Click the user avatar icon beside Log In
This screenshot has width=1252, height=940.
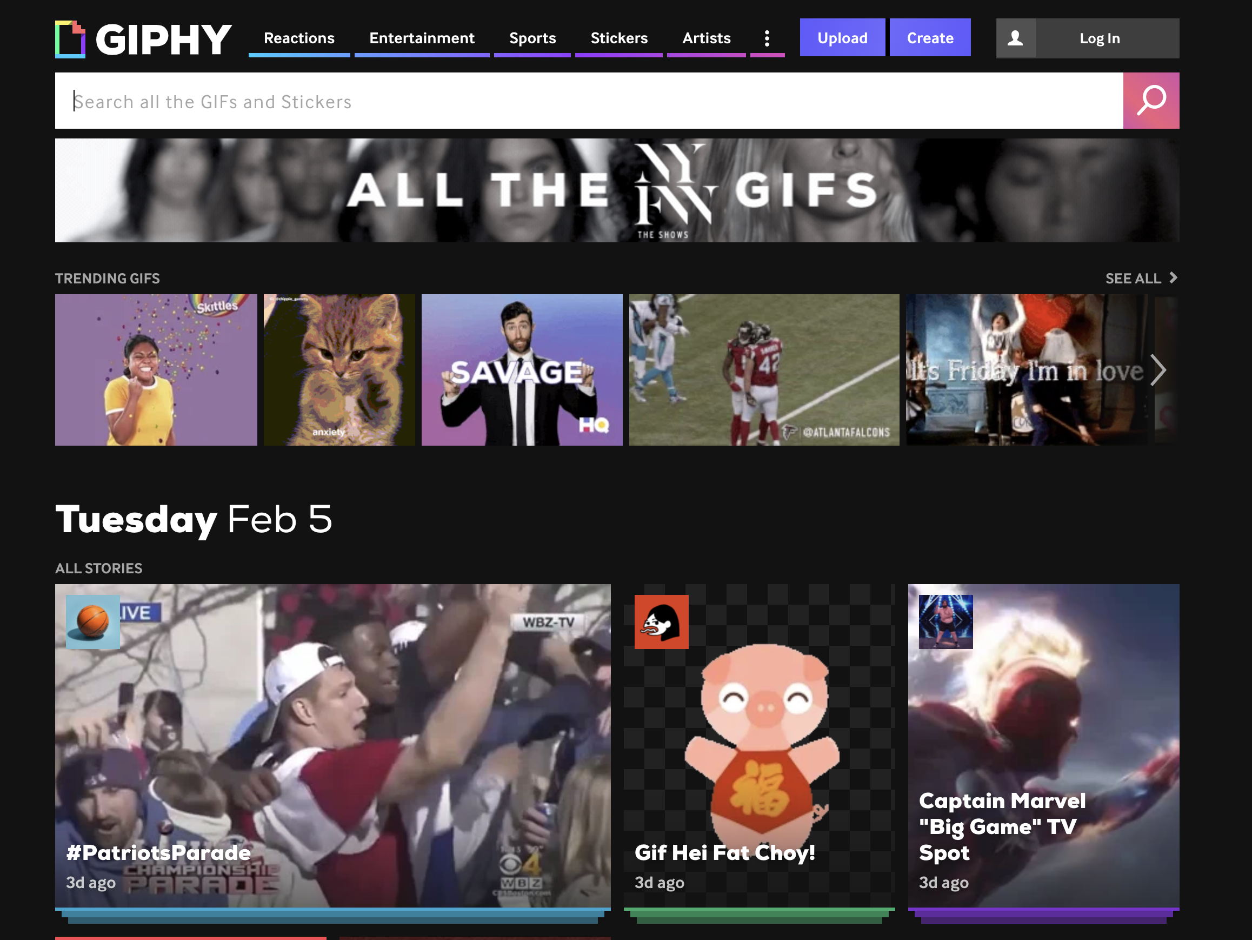coord(1015,38)
